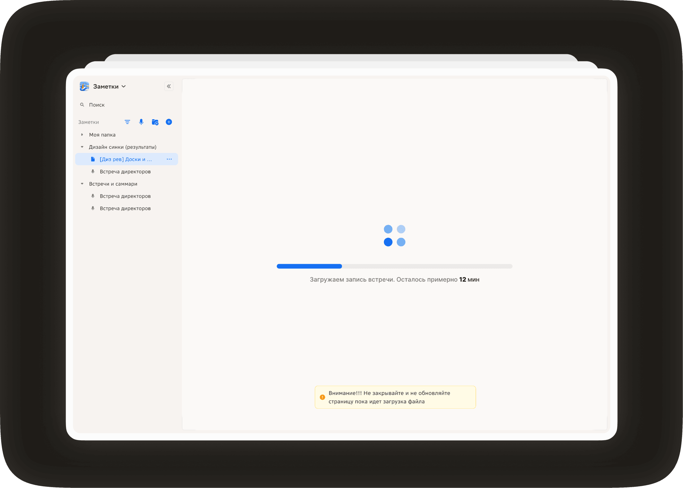The height and width of the screenshot is (488, 683).
Task: Click the orange warning icon in banner
Action: [x=322, y=397]
